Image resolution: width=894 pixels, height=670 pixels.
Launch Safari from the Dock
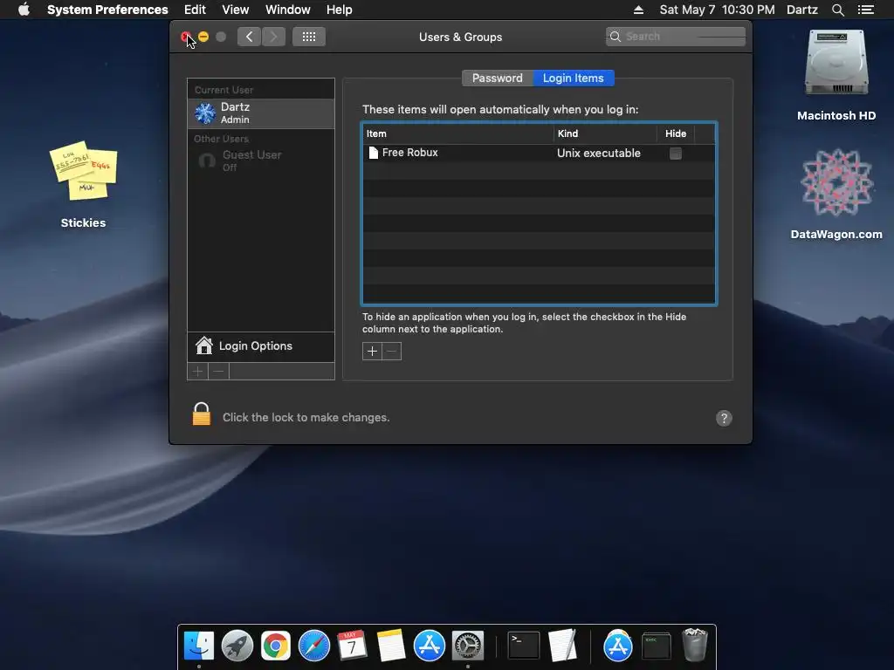pyautogui.click(x=314, y=646)
